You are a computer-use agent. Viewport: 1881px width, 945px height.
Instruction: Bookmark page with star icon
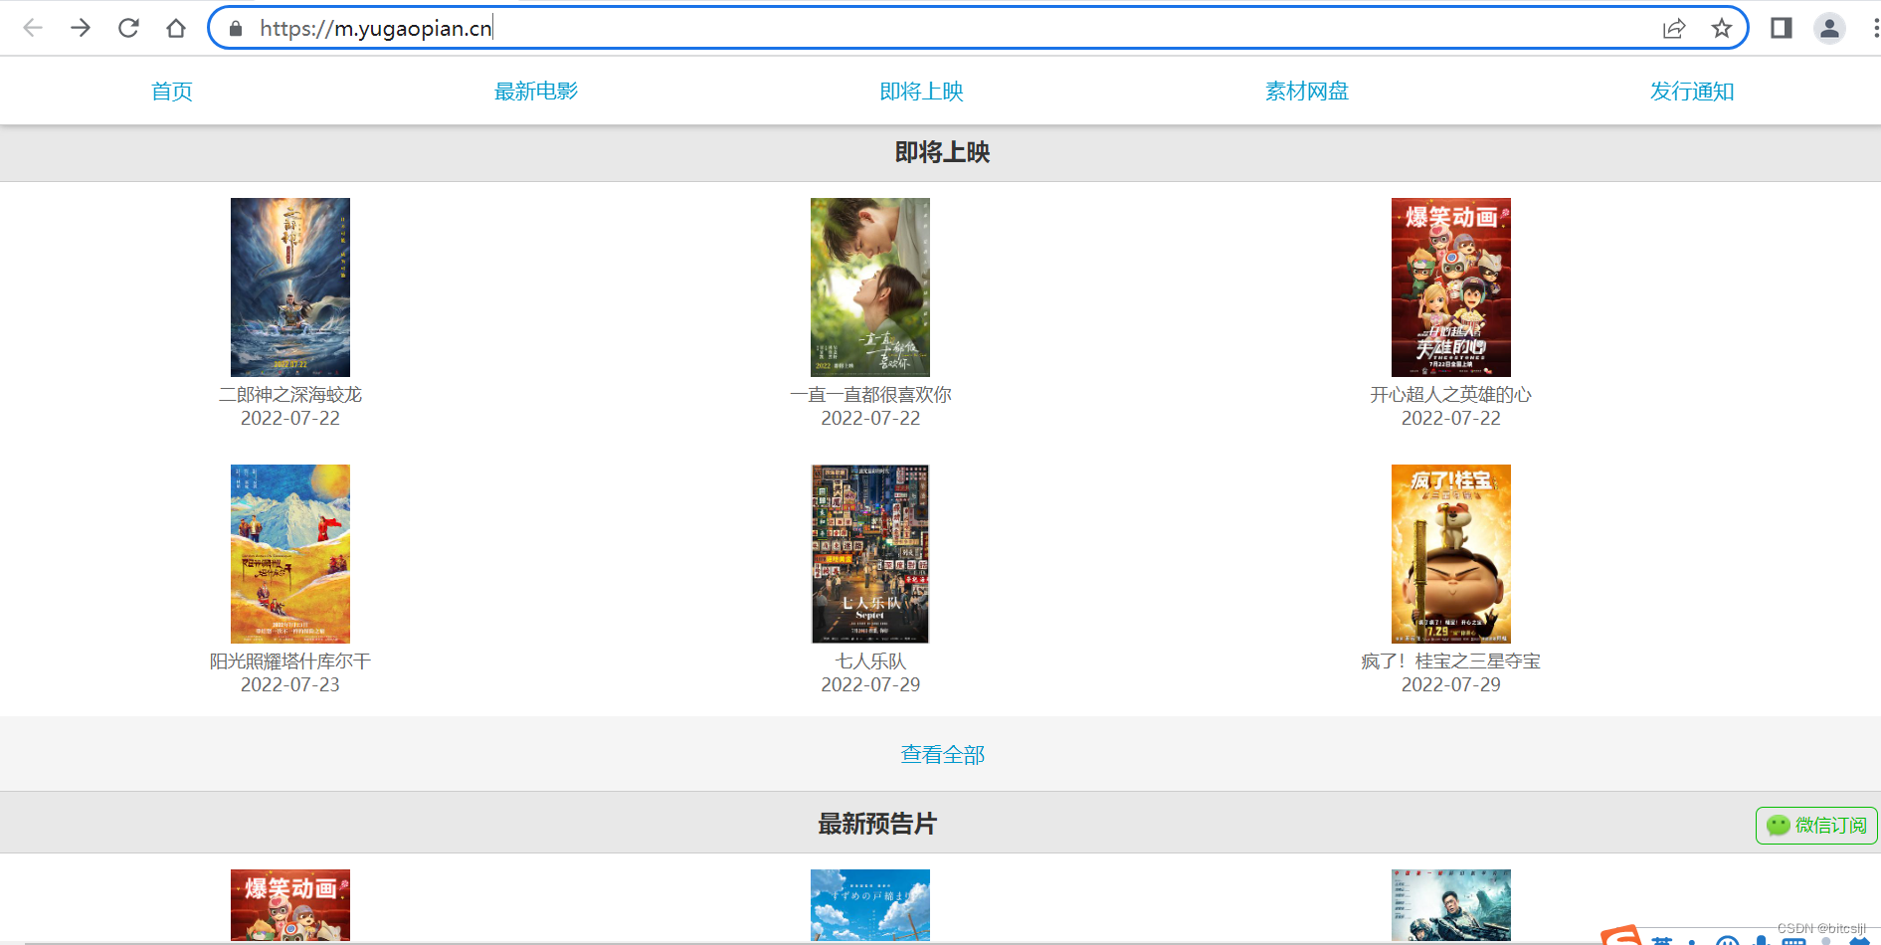(1722, 29)
